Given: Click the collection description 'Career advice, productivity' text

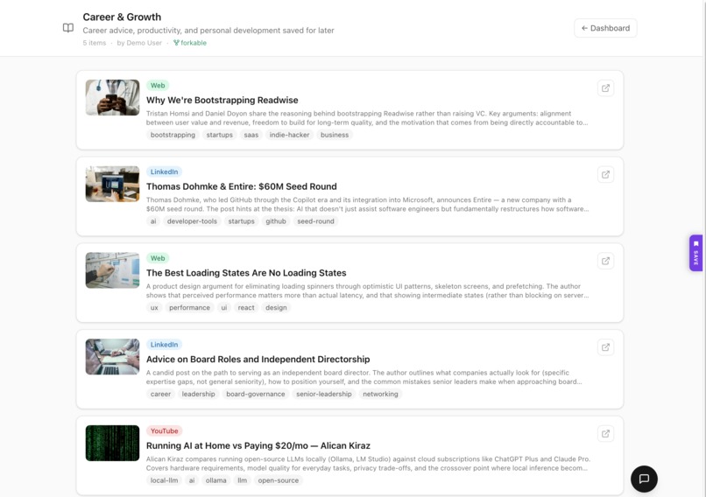Looking at the screenshot, I should (x=208, y=30).
